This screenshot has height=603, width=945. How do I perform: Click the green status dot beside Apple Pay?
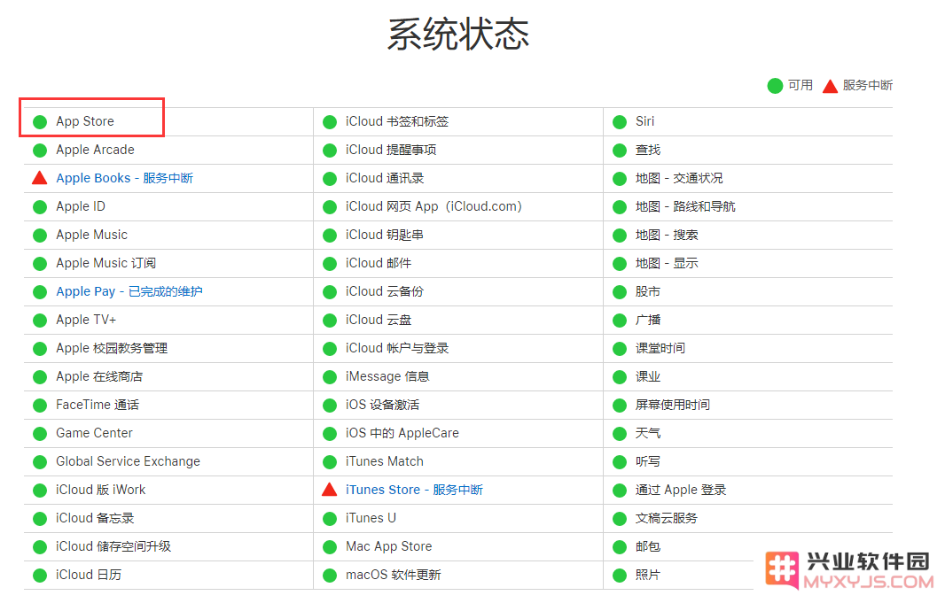click(x=40, y=292)
